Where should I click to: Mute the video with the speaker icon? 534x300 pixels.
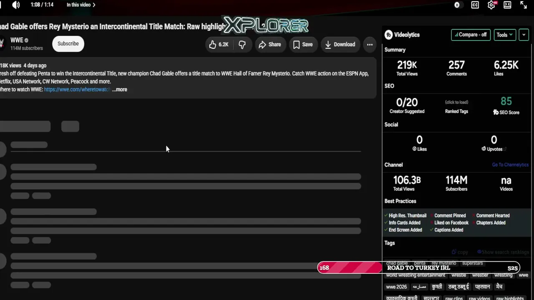(x=16, y=5)
